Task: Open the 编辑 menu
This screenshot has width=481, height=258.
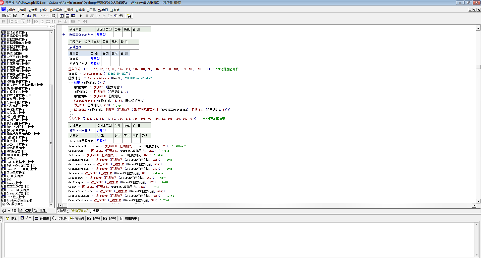Action: 22,10
